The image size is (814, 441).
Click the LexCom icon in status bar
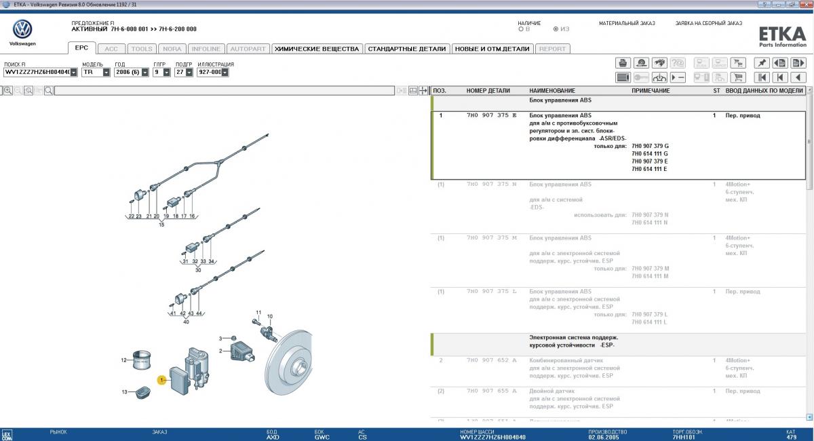coord(6,434)
